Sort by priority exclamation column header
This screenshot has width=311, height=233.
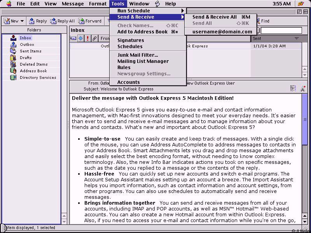tap(87, 38)
